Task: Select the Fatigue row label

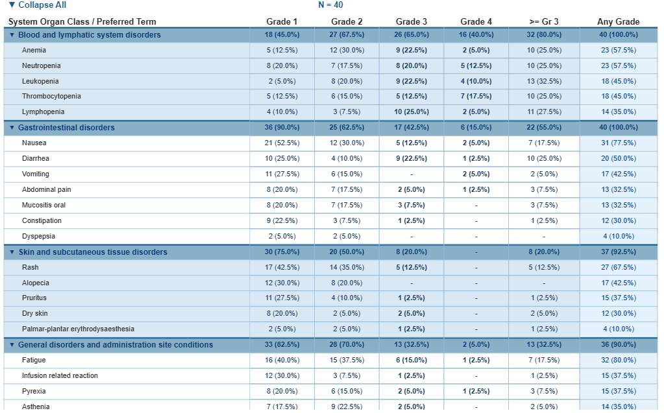Action: point(34,360)
